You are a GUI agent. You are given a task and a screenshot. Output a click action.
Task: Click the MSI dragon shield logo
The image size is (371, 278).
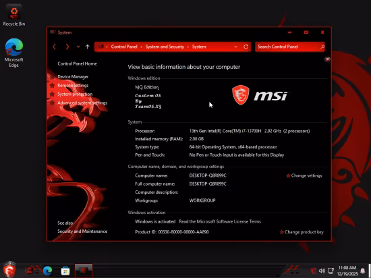point(241,95)
